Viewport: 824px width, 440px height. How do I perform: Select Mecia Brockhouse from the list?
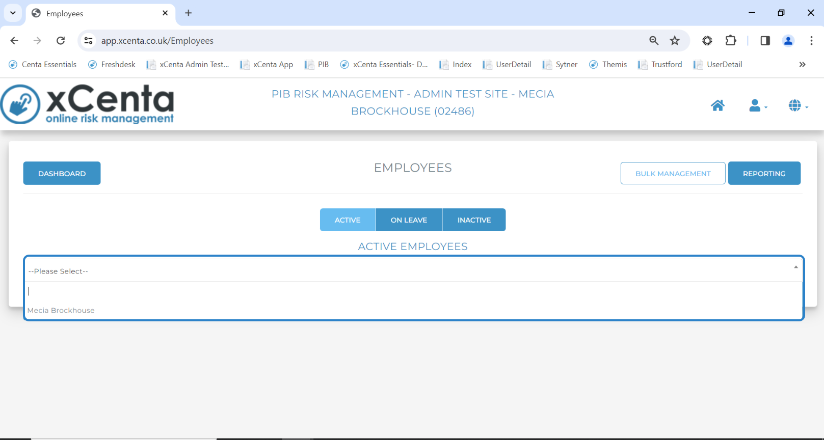pyautogui.click(x=413, y=310)
